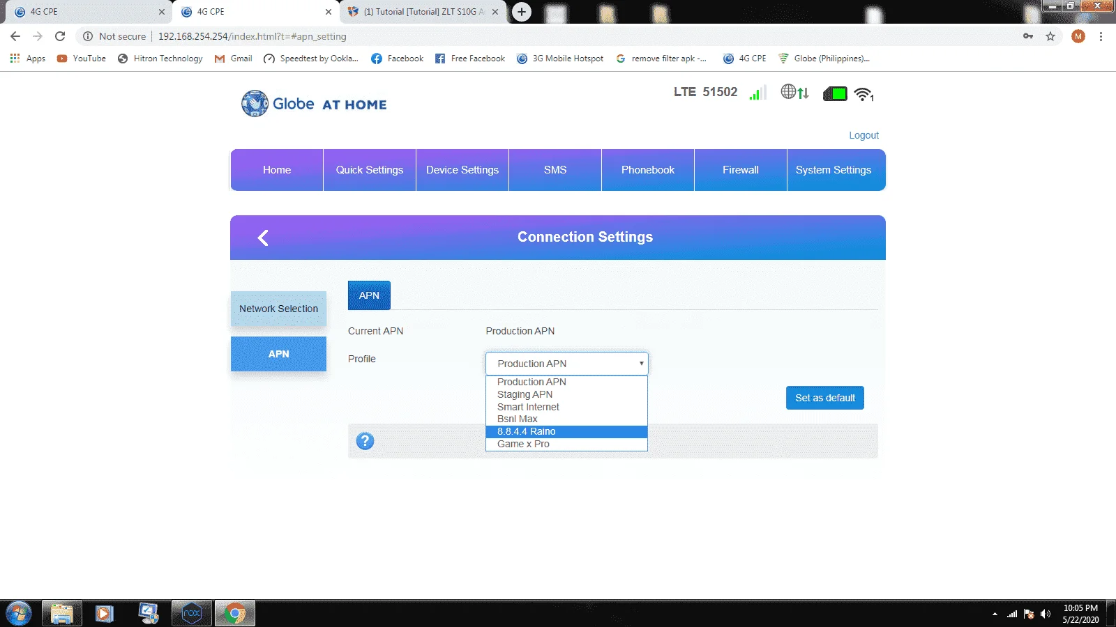Click the saved password key icon
This screenshot has height=627, width=1116.
tap(1028, 36)
